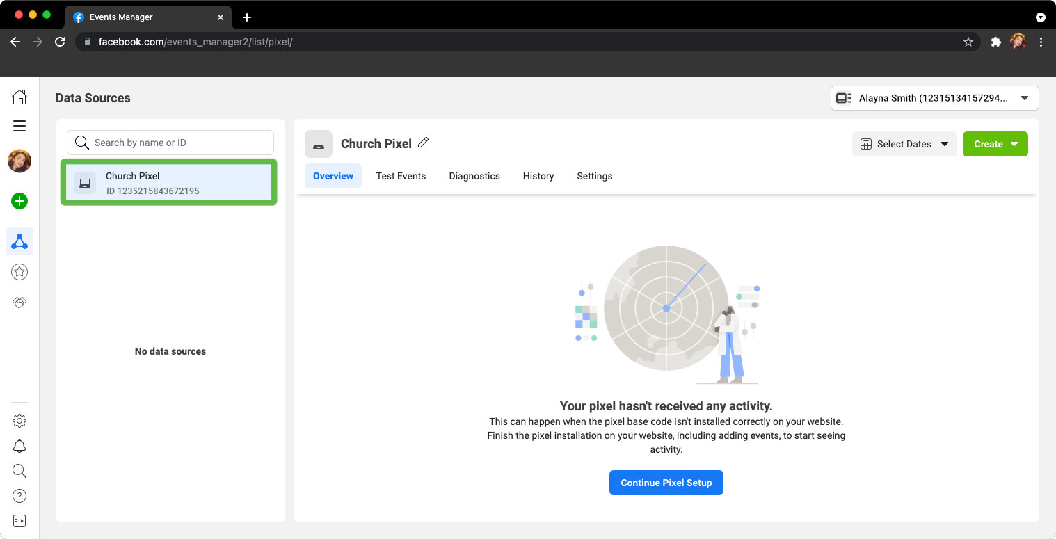1056x539 pixels.
Task: Switch to the Diagnostics tab
Action: click(474, 176)
